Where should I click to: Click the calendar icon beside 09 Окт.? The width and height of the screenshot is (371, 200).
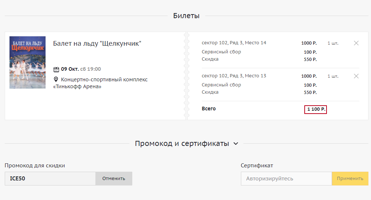point(56,69)
